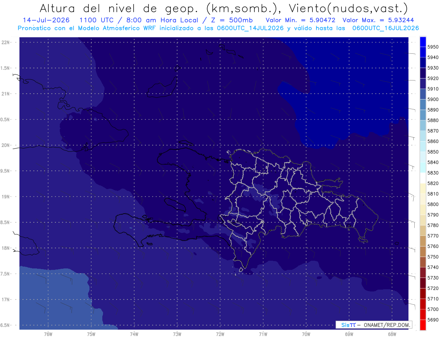
Task: Click the 5830 colorbar value
Action: (x=433, y=173)
